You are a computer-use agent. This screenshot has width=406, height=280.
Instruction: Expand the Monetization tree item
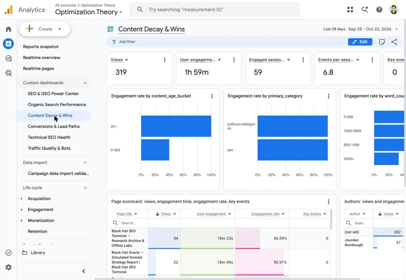[x=22, y=220]
